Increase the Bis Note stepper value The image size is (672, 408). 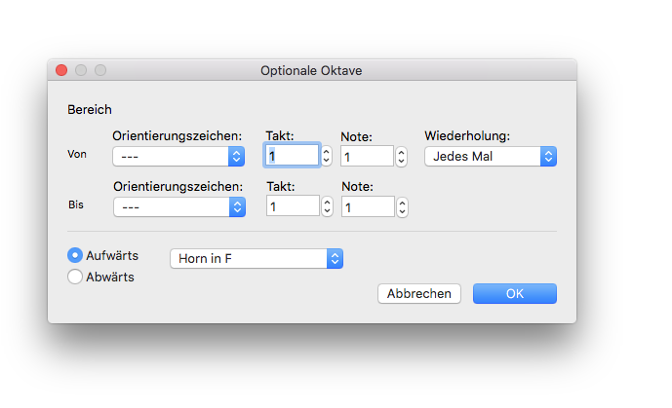point(402,203)
